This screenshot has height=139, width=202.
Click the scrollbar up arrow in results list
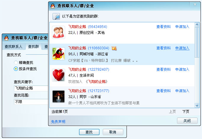pos(197,25)
